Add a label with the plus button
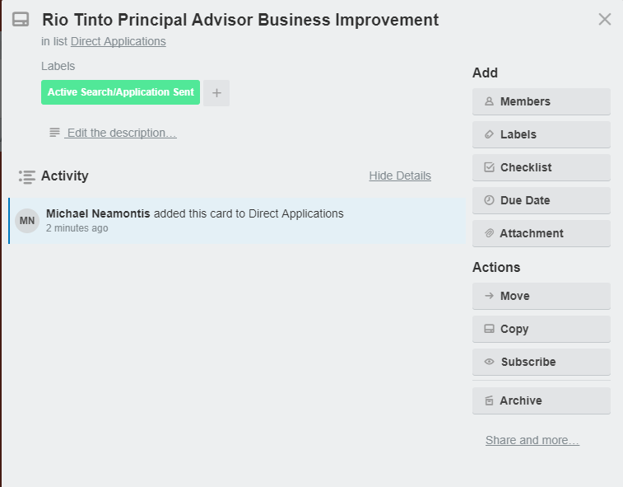623x487 pixels. click(216, 93)
